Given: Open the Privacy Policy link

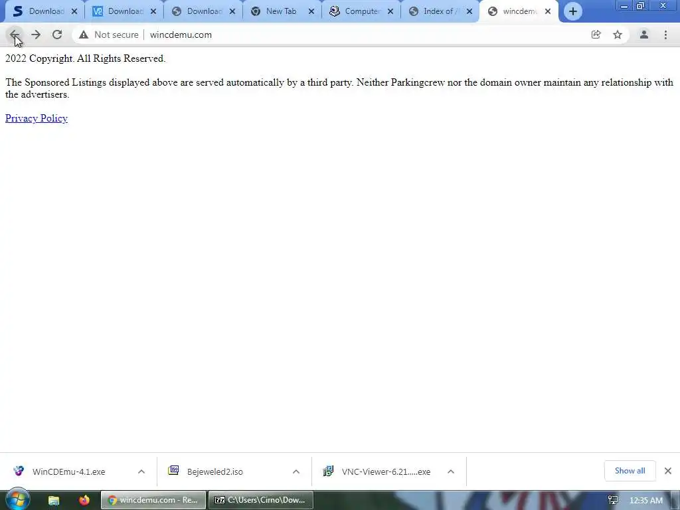Looking at the screenshot, I should (x=37, y=118).
